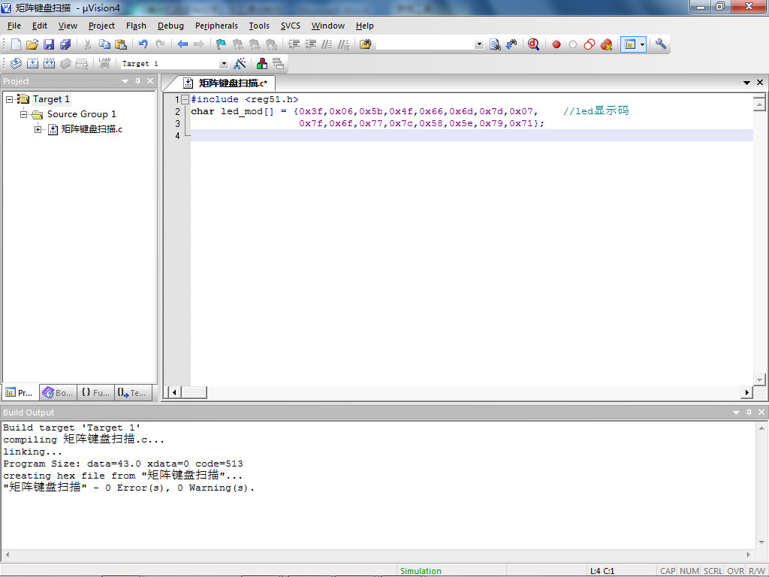Image resolution: width=769 pixels, height=577 pixels.
Task: Click the Copy icon in the toolbar
Action: tap(104, 44)
